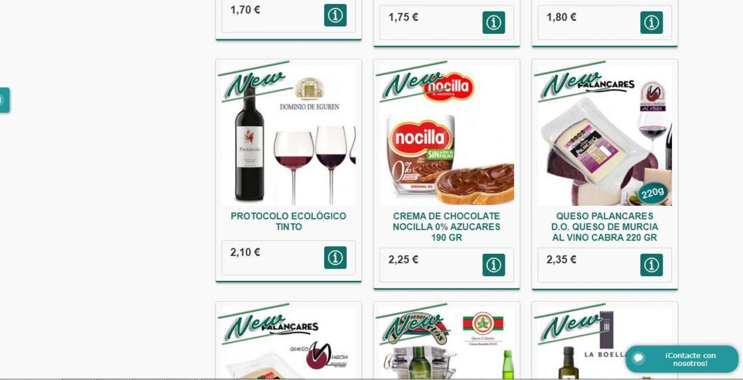The height and width of the screenshot is (380, 743).
Task: Open the Protocolo Ecológico Tinto title link
Action: pos(288,221)
